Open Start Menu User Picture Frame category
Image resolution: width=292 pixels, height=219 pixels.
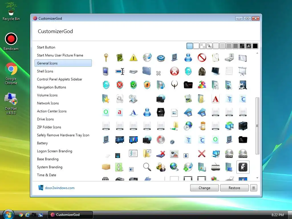click(x=63, y=55)
